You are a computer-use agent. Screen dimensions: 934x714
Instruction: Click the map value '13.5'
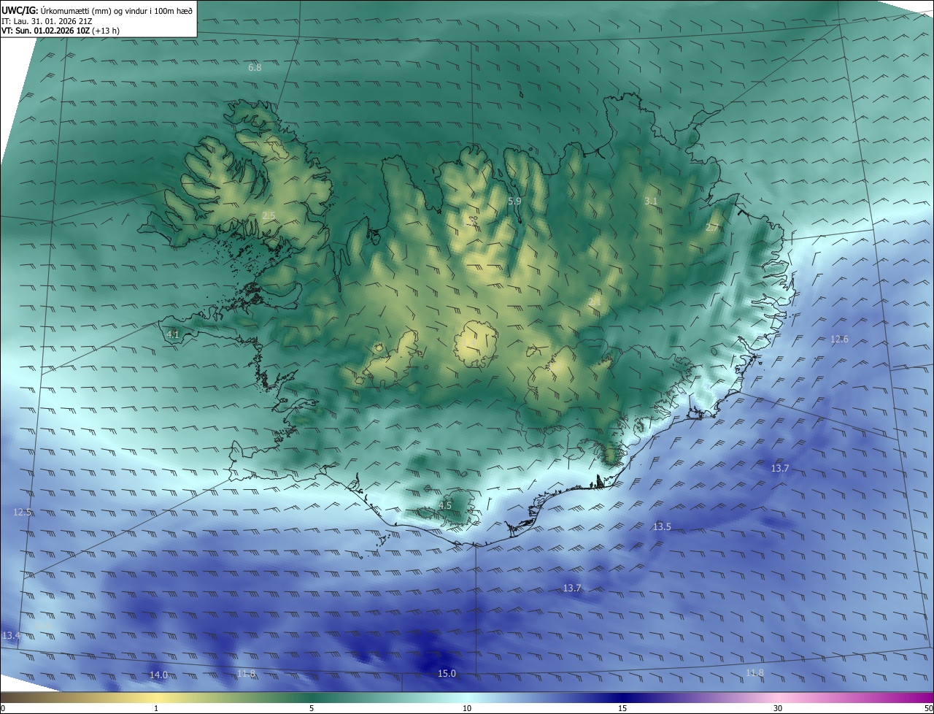point(662,526)
